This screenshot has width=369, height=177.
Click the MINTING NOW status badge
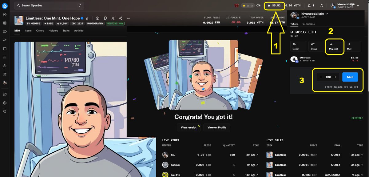click(115, 23)
